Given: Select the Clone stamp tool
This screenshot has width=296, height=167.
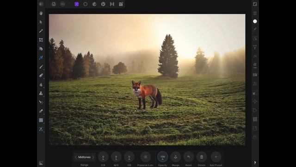Looking at the screenshot, I should pos(41,93).
